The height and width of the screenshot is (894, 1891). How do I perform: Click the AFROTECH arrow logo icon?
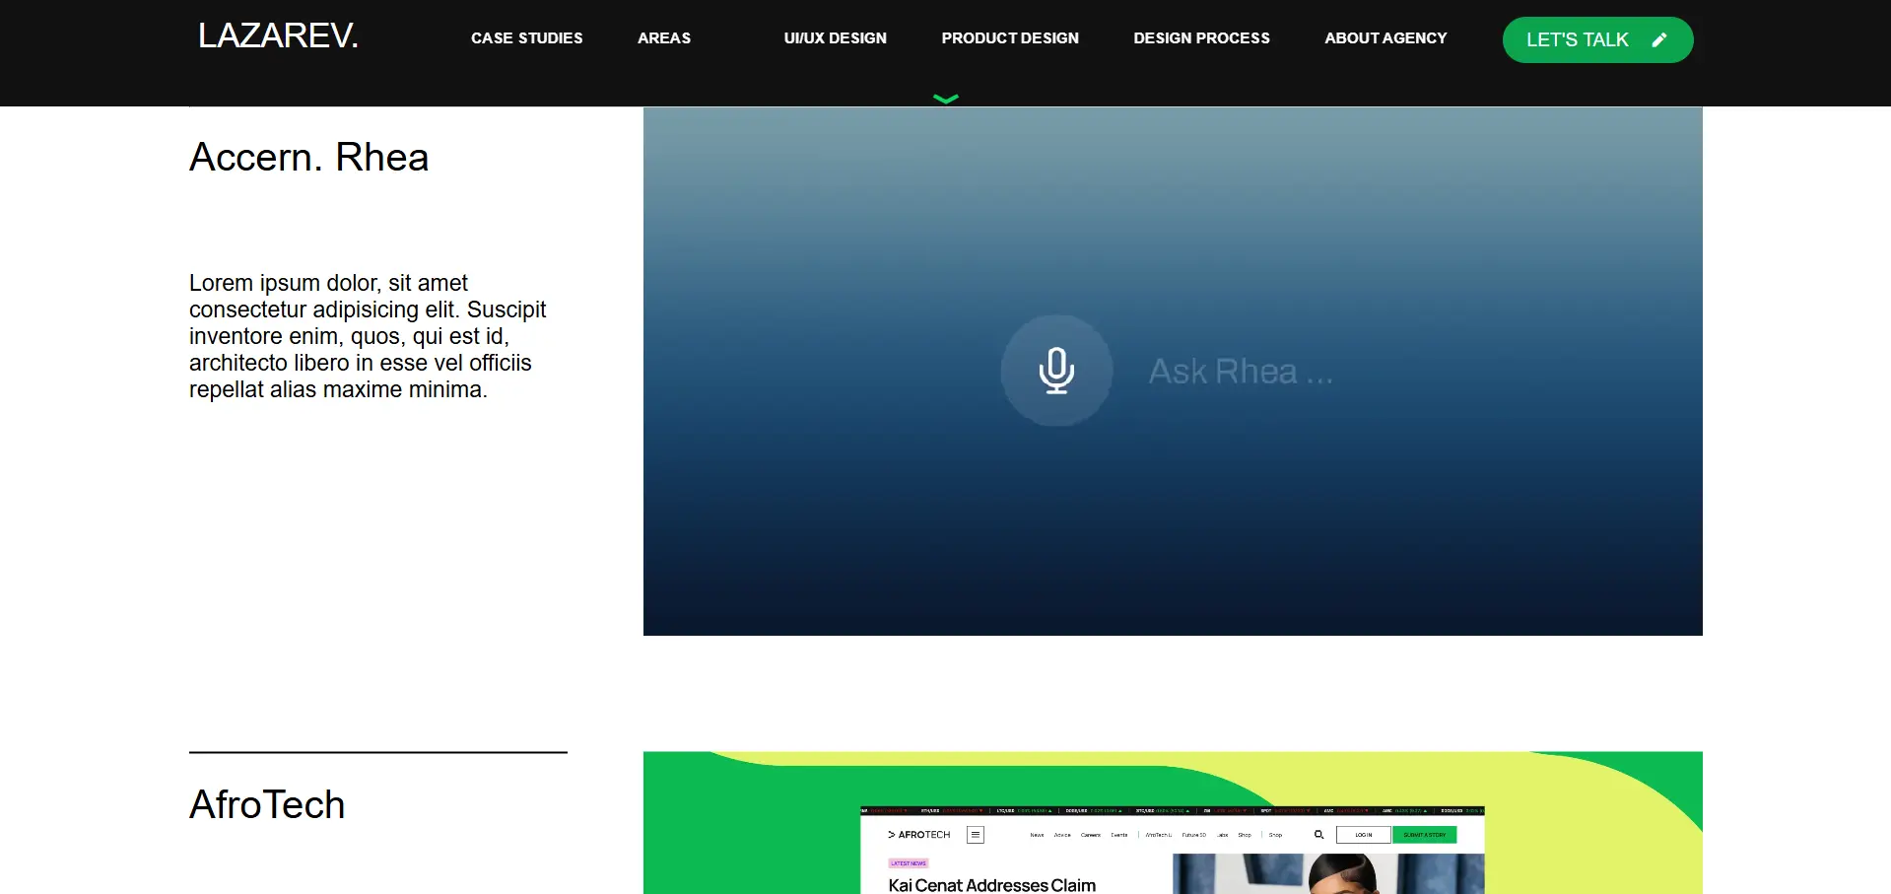click(x=892, y=834)
